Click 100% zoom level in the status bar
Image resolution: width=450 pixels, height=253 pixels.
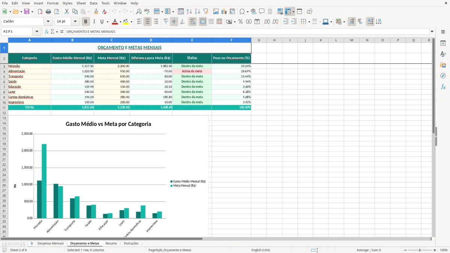pyautogui.click(x=444, y=250)
